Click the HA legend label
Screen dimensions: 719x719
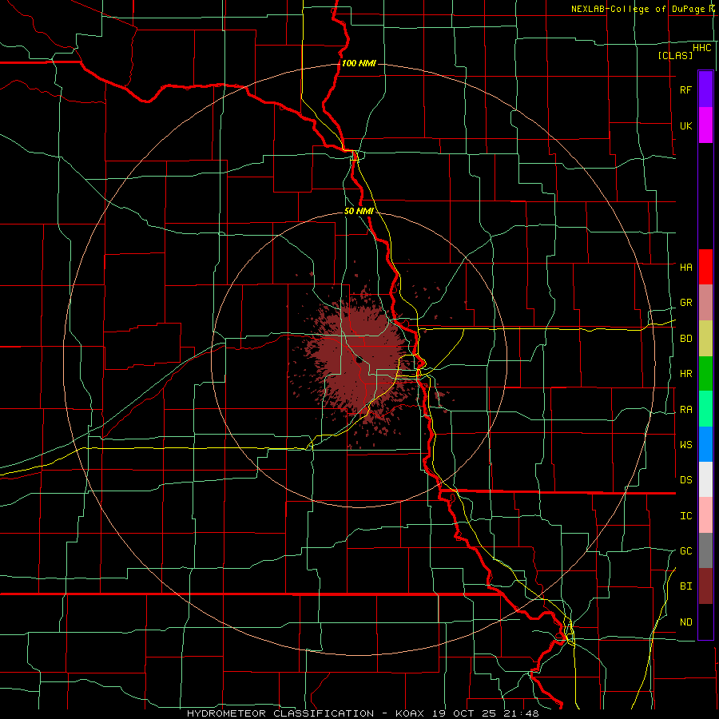coord(686,268)
